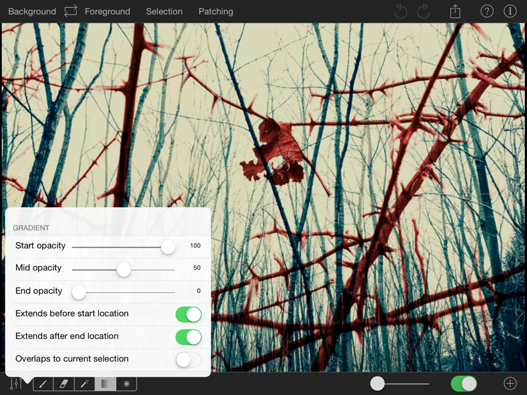The image size is (527, 395).
Task: Click the Mid opacity value 50
Action: [x=197, y=268]
